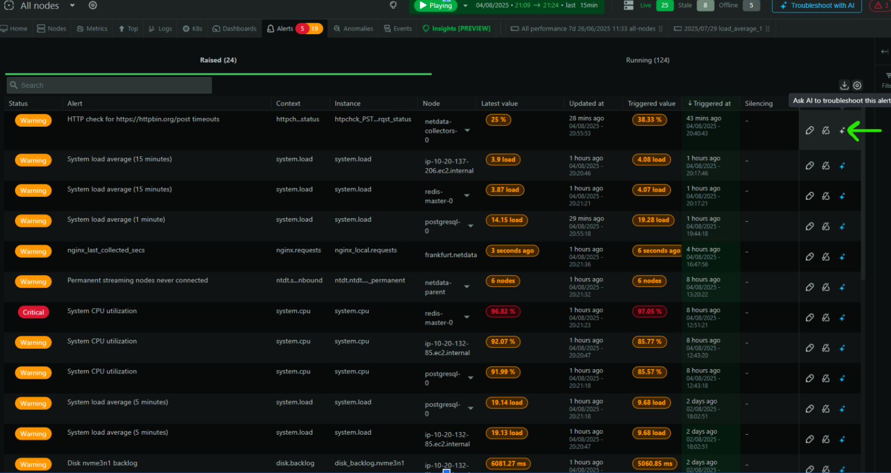Silence the HTTP check timeouts alert
891x473 pixels.
coord(825,131)
